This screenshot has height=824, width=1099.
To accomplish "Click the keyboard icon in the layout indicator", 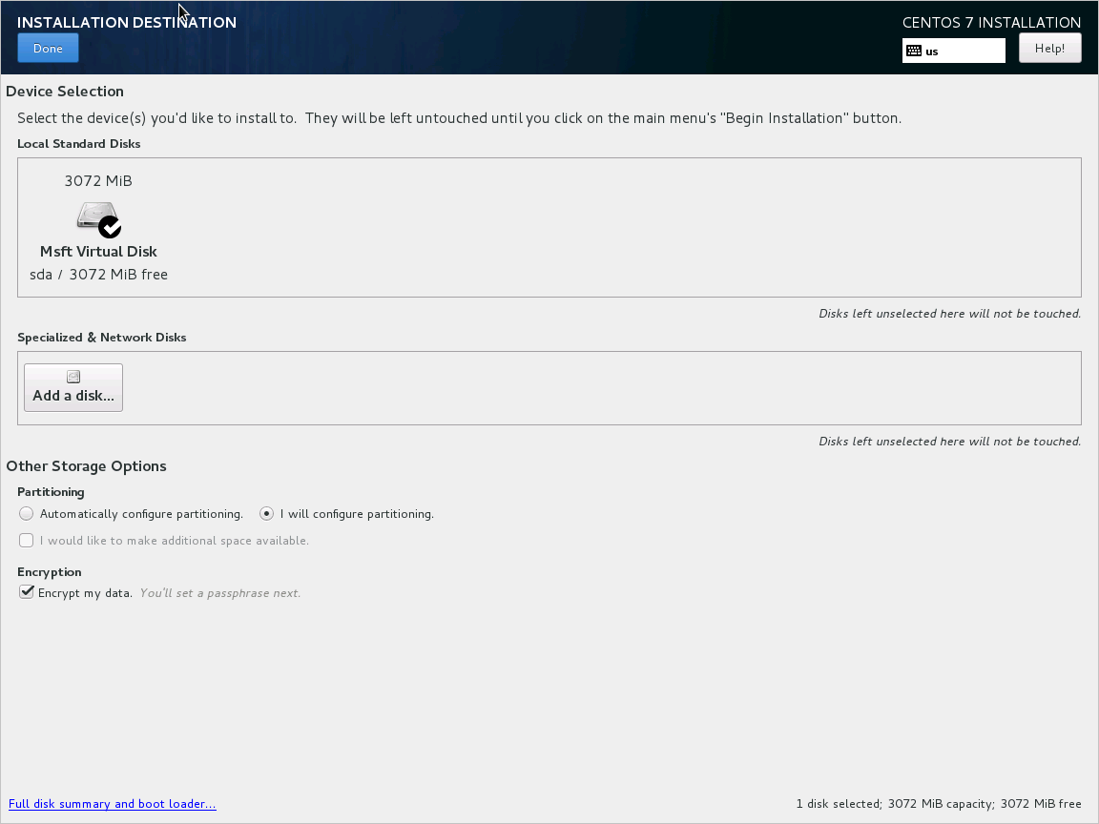I will pos(915,51).
